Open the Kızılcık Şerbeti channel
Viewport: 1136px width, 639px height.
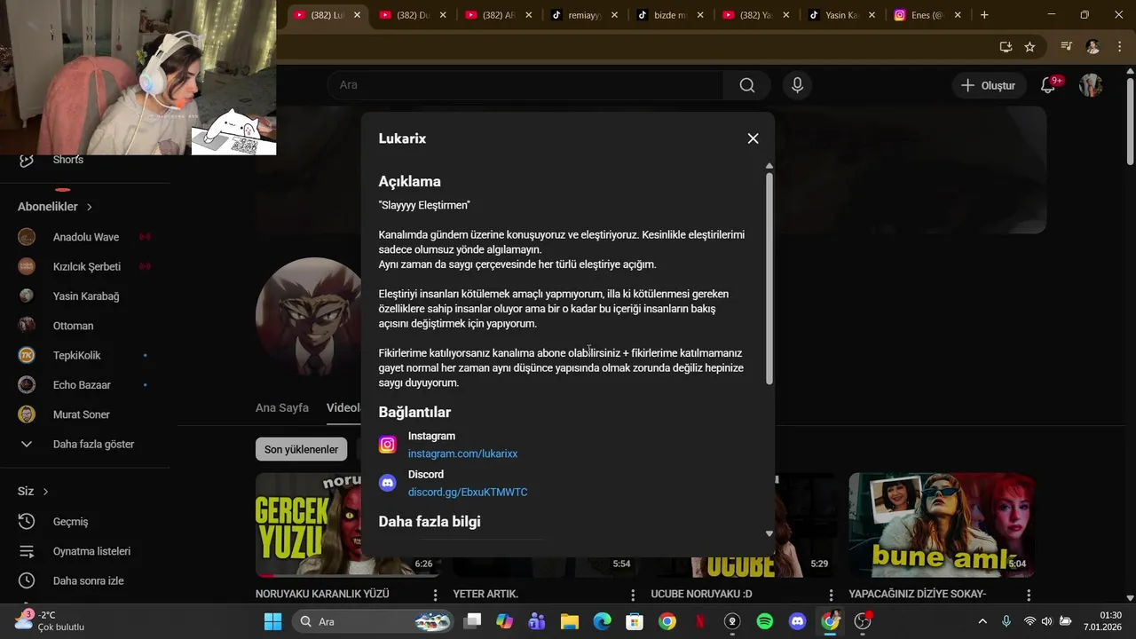coord(85,266)
